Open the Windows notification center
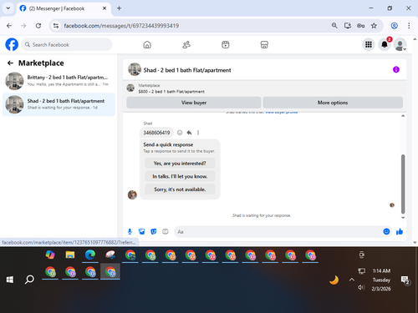The width and height of the screenshot is (418, 313). point(405,280)
